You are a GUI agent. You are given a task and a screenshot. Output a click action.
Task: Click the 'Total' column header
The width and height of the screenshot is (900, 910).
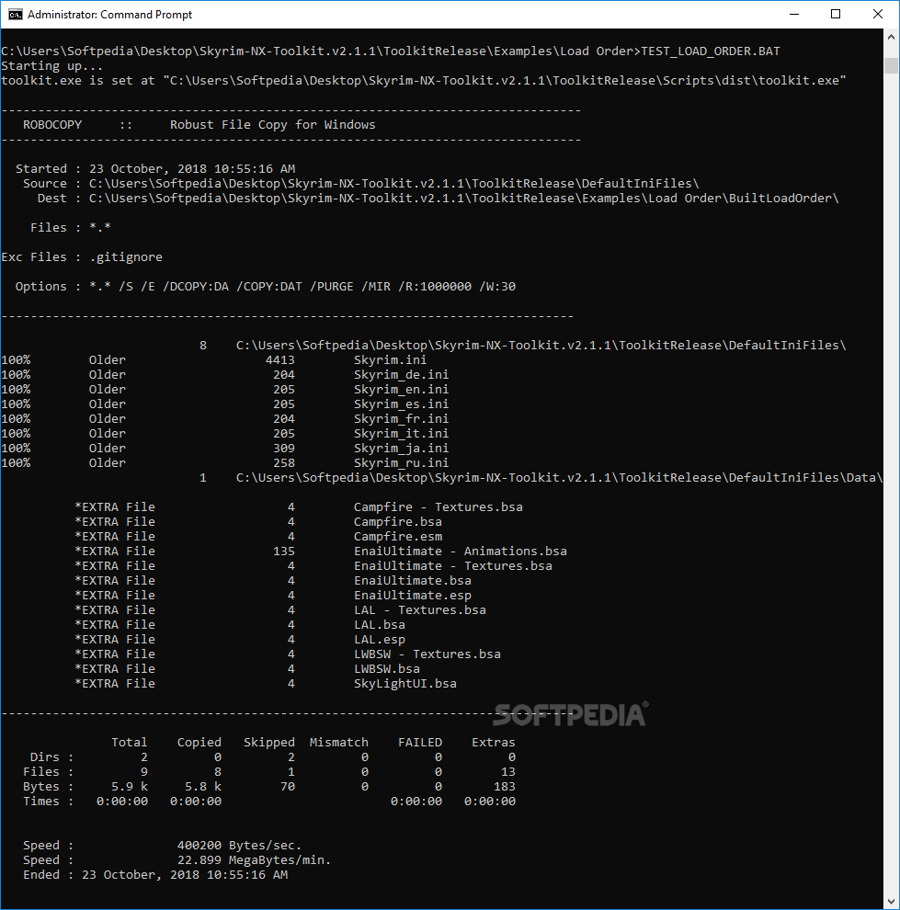point(130,743)
